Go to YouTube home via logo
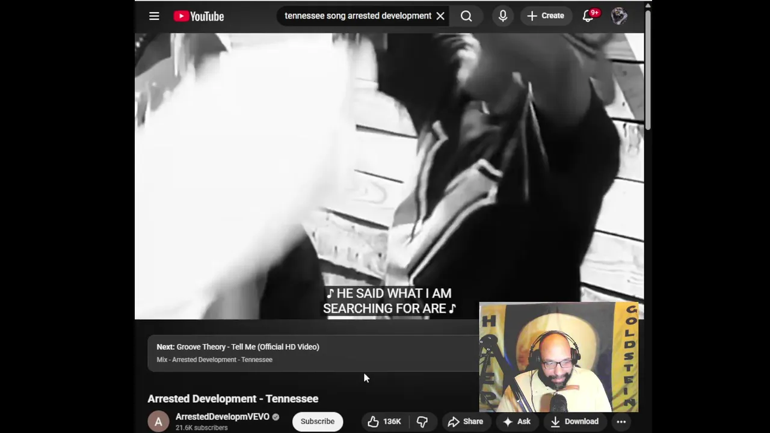Viewport: 770px width, 433px height. [199, 16]
